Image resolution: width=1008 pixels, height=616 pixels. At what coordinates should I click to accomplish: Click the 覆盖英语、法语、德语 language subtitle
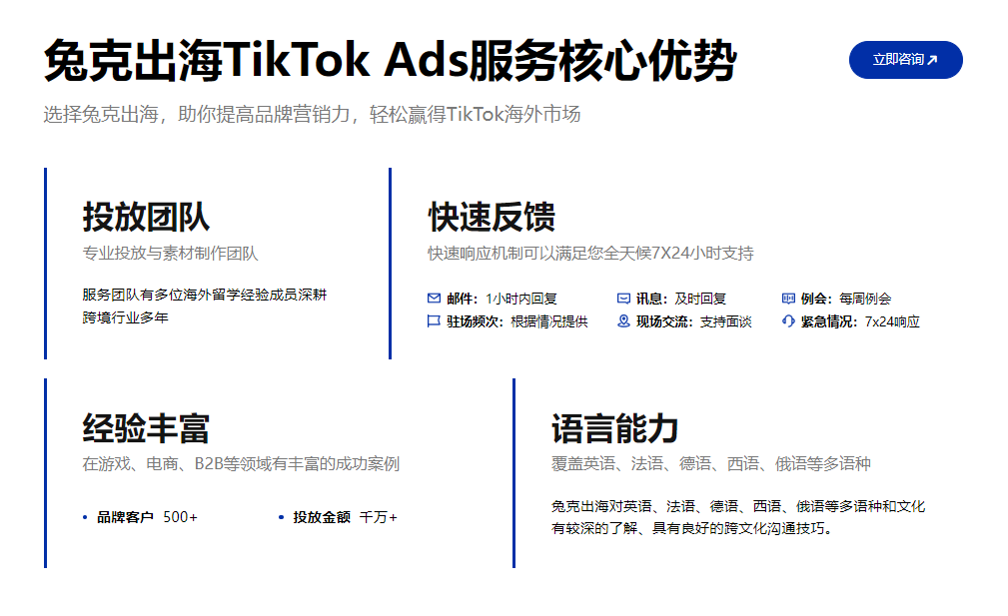pos(710,464)
